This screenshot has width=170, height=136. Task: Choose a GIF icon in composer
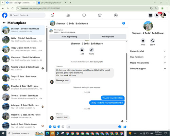[x=63, y=127]
